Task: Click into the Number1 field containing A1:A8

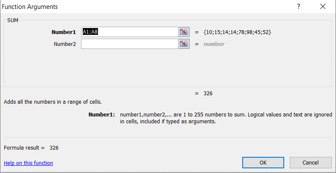Action: [129, 32]
